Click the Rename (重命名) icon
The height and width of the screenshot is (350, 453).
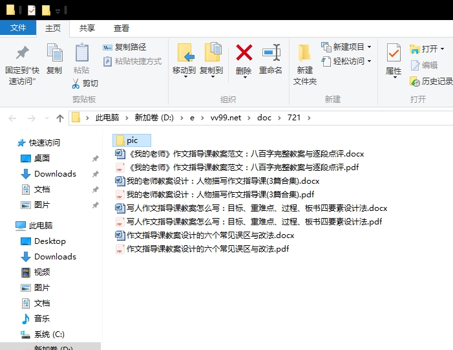(271, 52)
